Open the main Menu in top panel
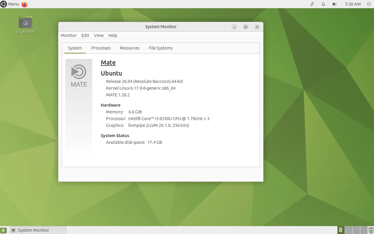 coord(10,4)
